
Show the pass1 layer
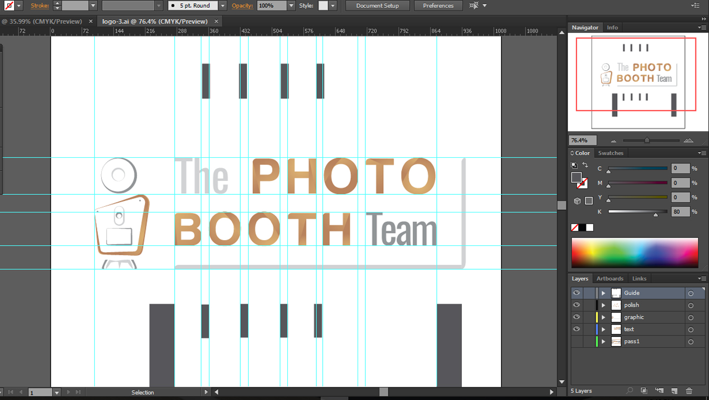pos(577,341)
